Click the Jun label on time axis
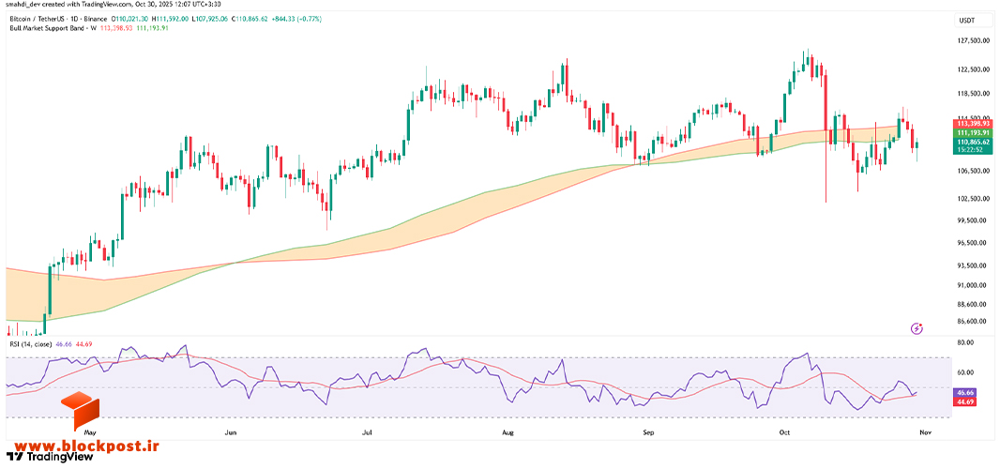Screen dimensions: 1000x469 (232, 432)
